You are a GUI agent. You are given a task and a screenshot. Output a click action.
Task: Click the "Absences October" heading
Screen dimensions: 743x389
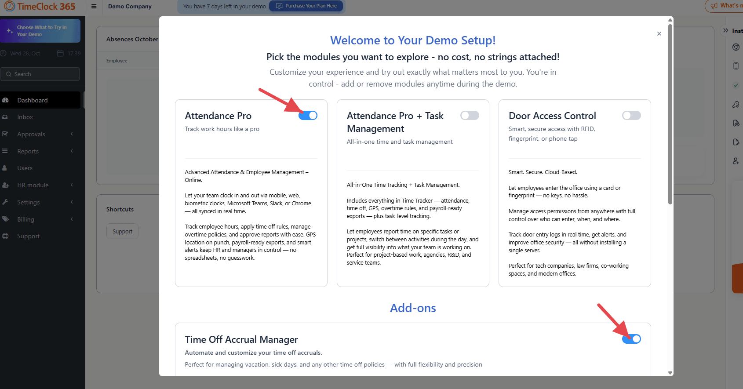132,39
